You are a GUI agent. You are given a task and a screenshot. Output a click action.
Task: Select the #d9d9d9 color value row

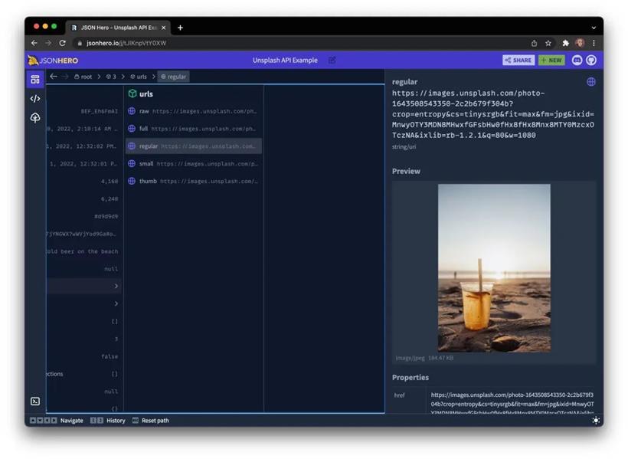click(x=84, y=216)
